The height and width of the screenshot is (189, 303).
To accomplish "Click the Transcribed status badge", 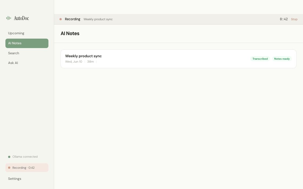I will click(260, 59).
